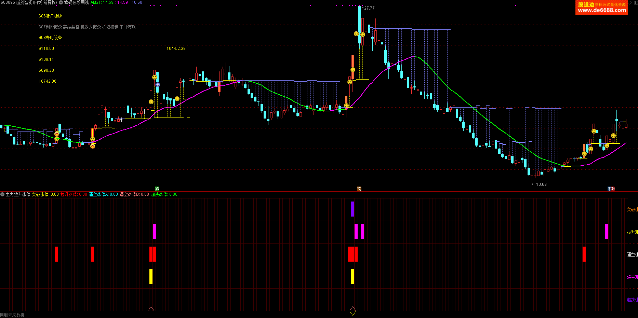Screen dimensions: 638x318
Task: Click the yellow signal bar below the purple bar
Action: 353,277
